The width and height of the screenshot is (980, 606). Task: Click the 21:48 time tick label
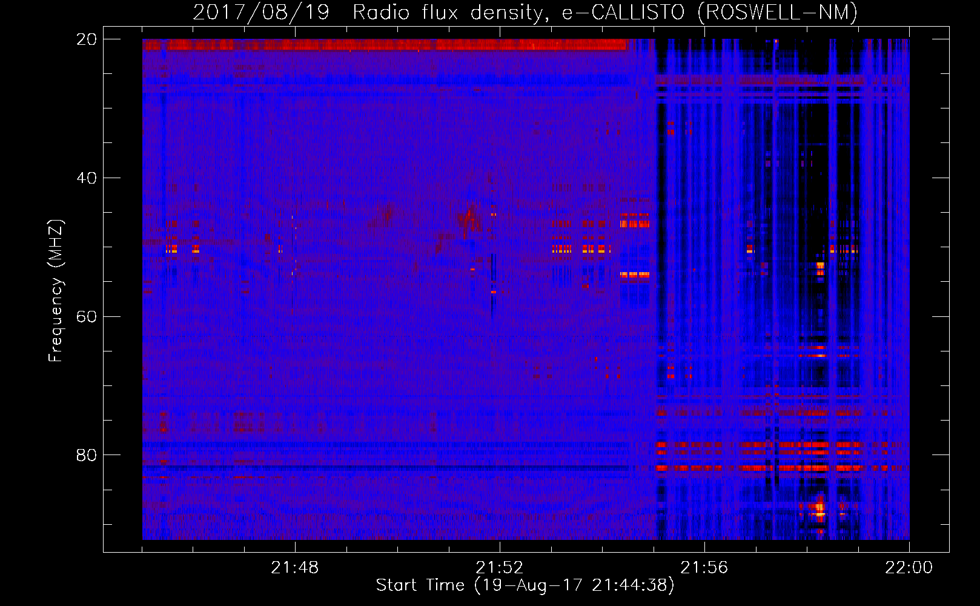tap(295, 567)
